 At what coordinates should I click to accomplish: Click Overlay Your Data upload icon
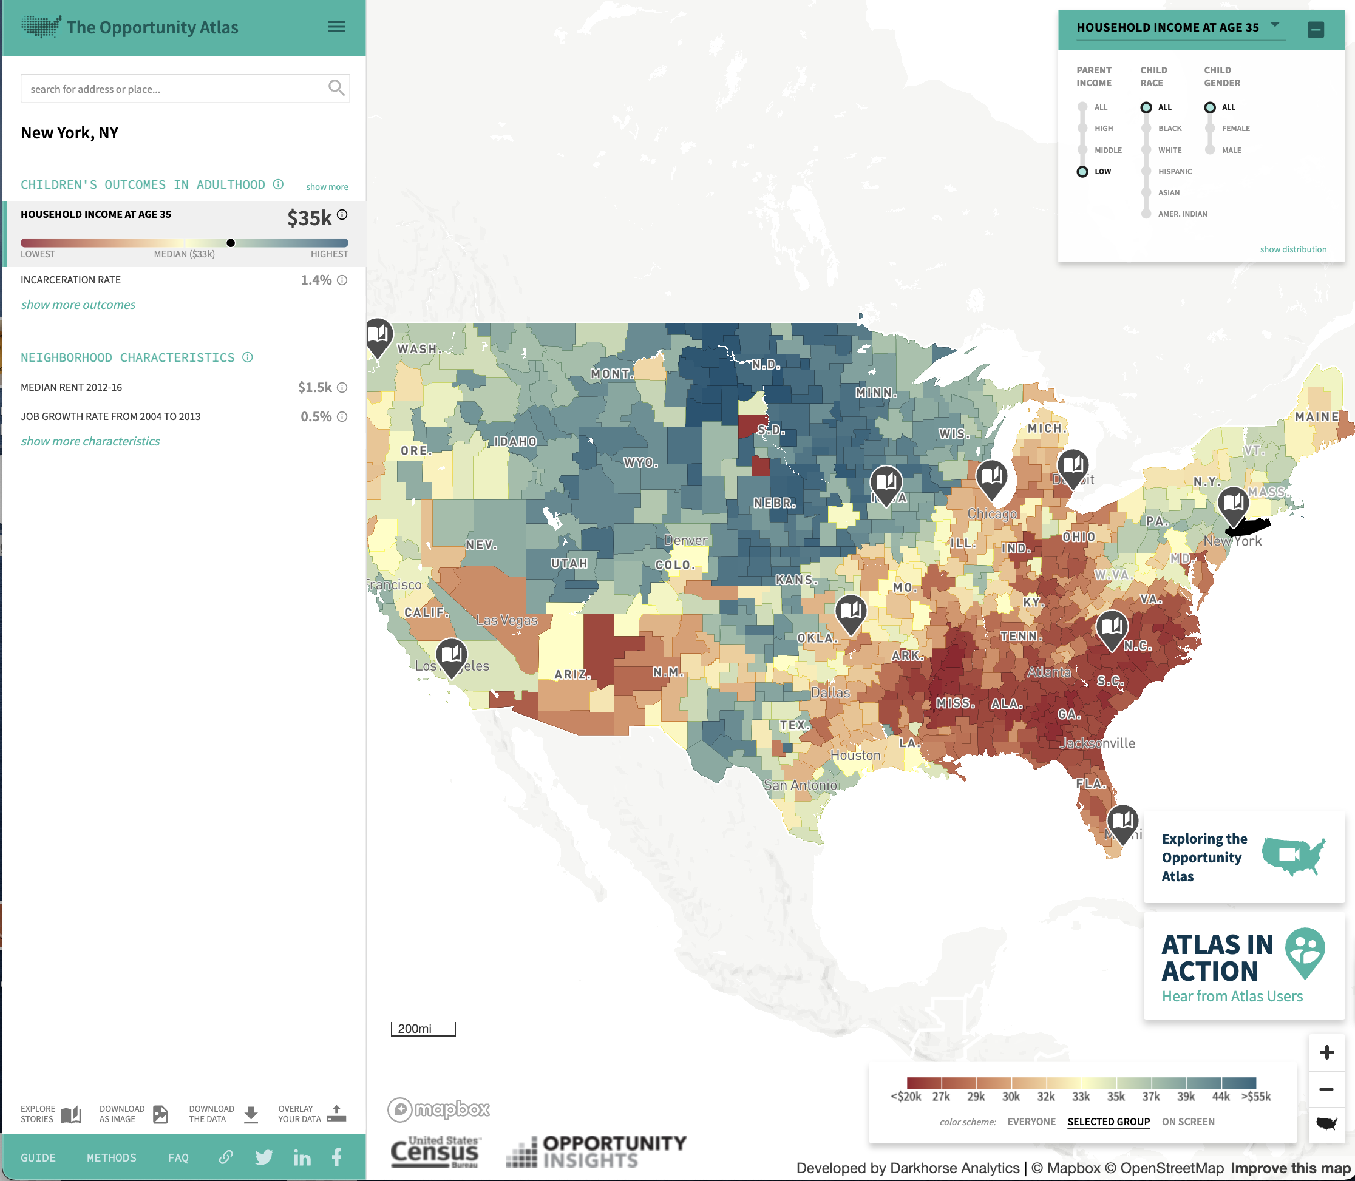pos(336,1113)
